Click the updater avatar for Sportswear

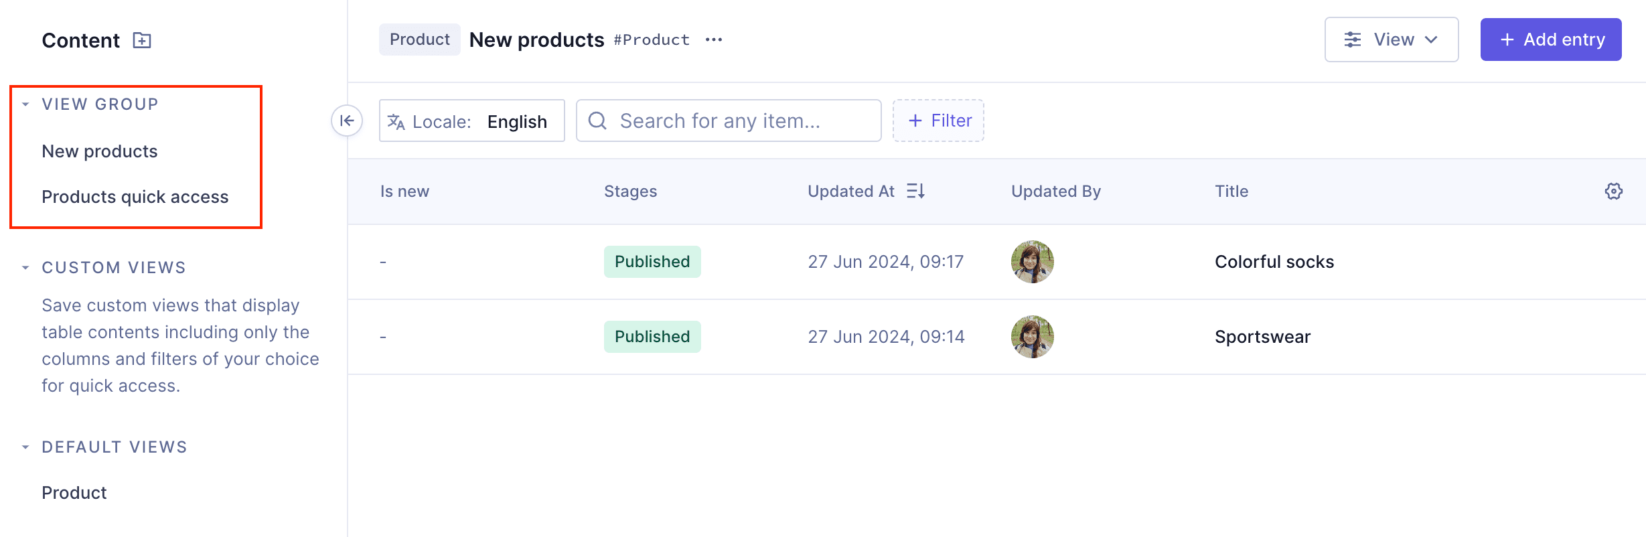point(1031,336)
